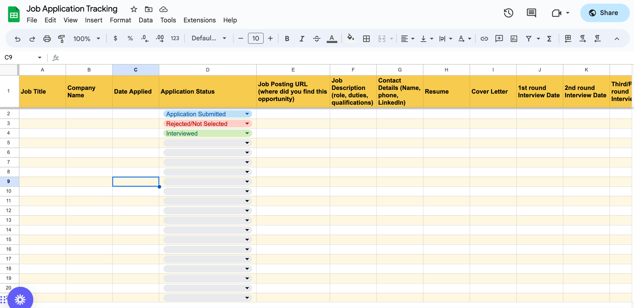634x308 pixels.
Task: Click the Move to folder icon
Action: tap(148, 9)
